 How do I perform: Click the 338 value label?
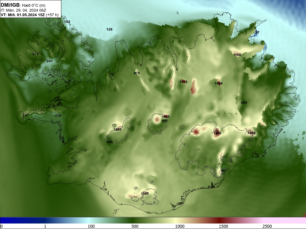pyautogui.click(x=58, y=115)
